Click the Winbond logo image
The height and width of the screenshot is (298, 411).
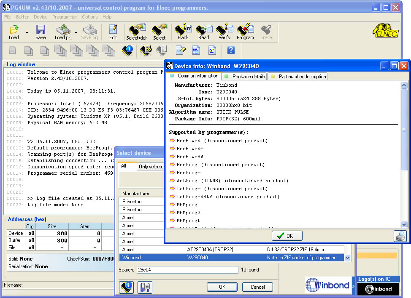tap(327, 285)
